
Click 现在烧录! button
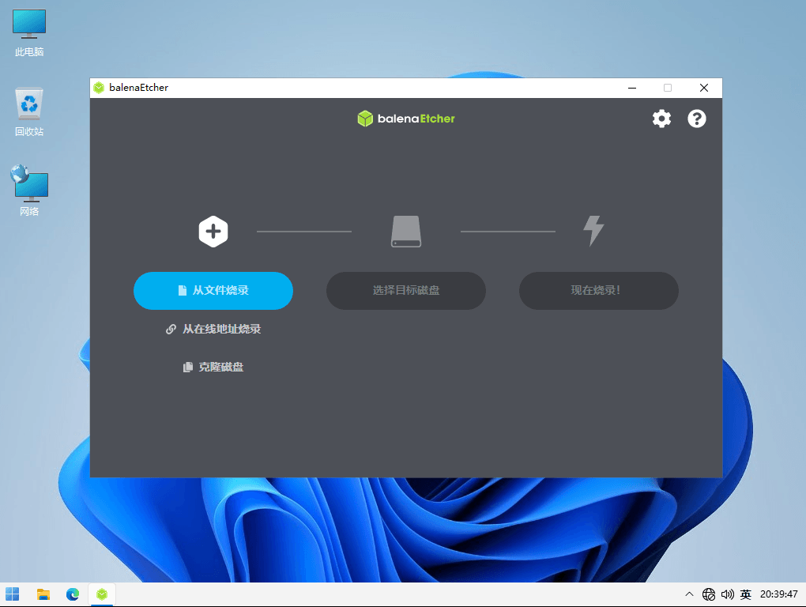(598, 291)
